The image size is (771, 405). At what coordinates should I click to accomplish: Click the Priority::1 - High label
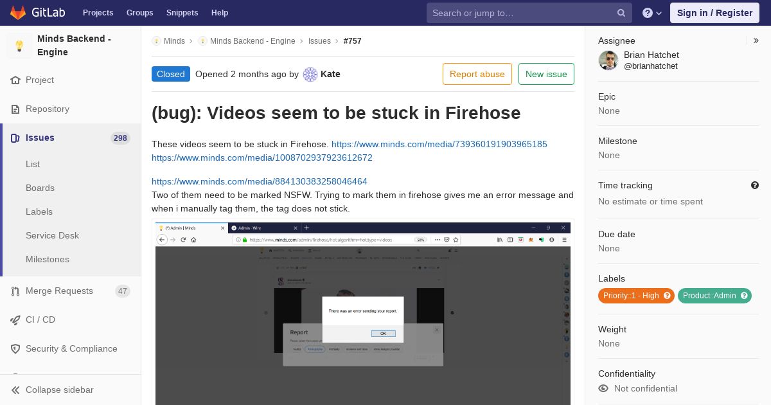(631, 296)
